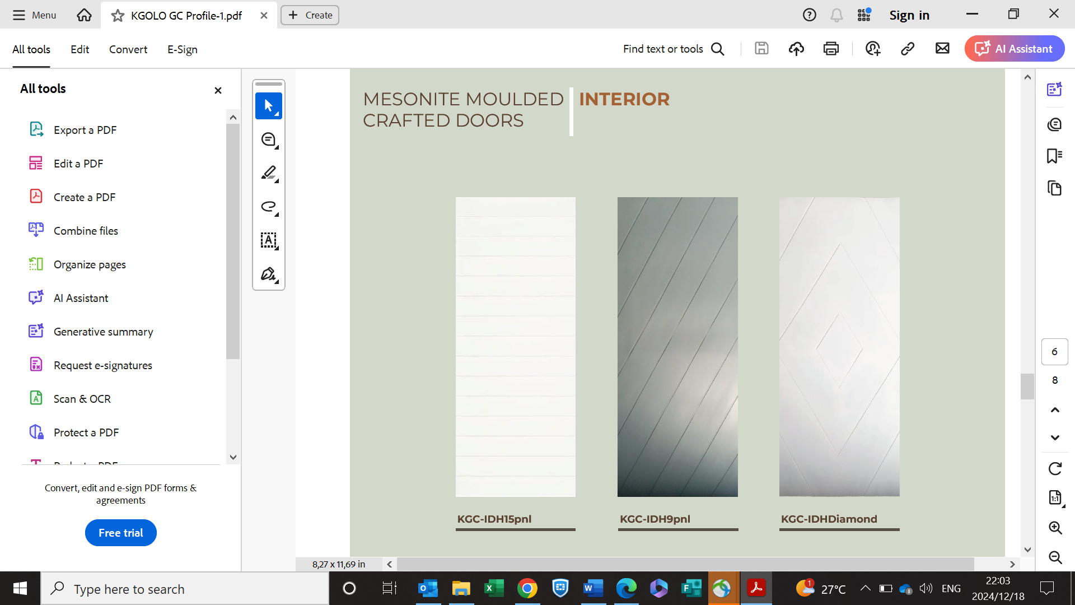Screen dimensions: 1075x605
Task: Choose the freehand draw lasso tool
Action: tap(268, 207)
